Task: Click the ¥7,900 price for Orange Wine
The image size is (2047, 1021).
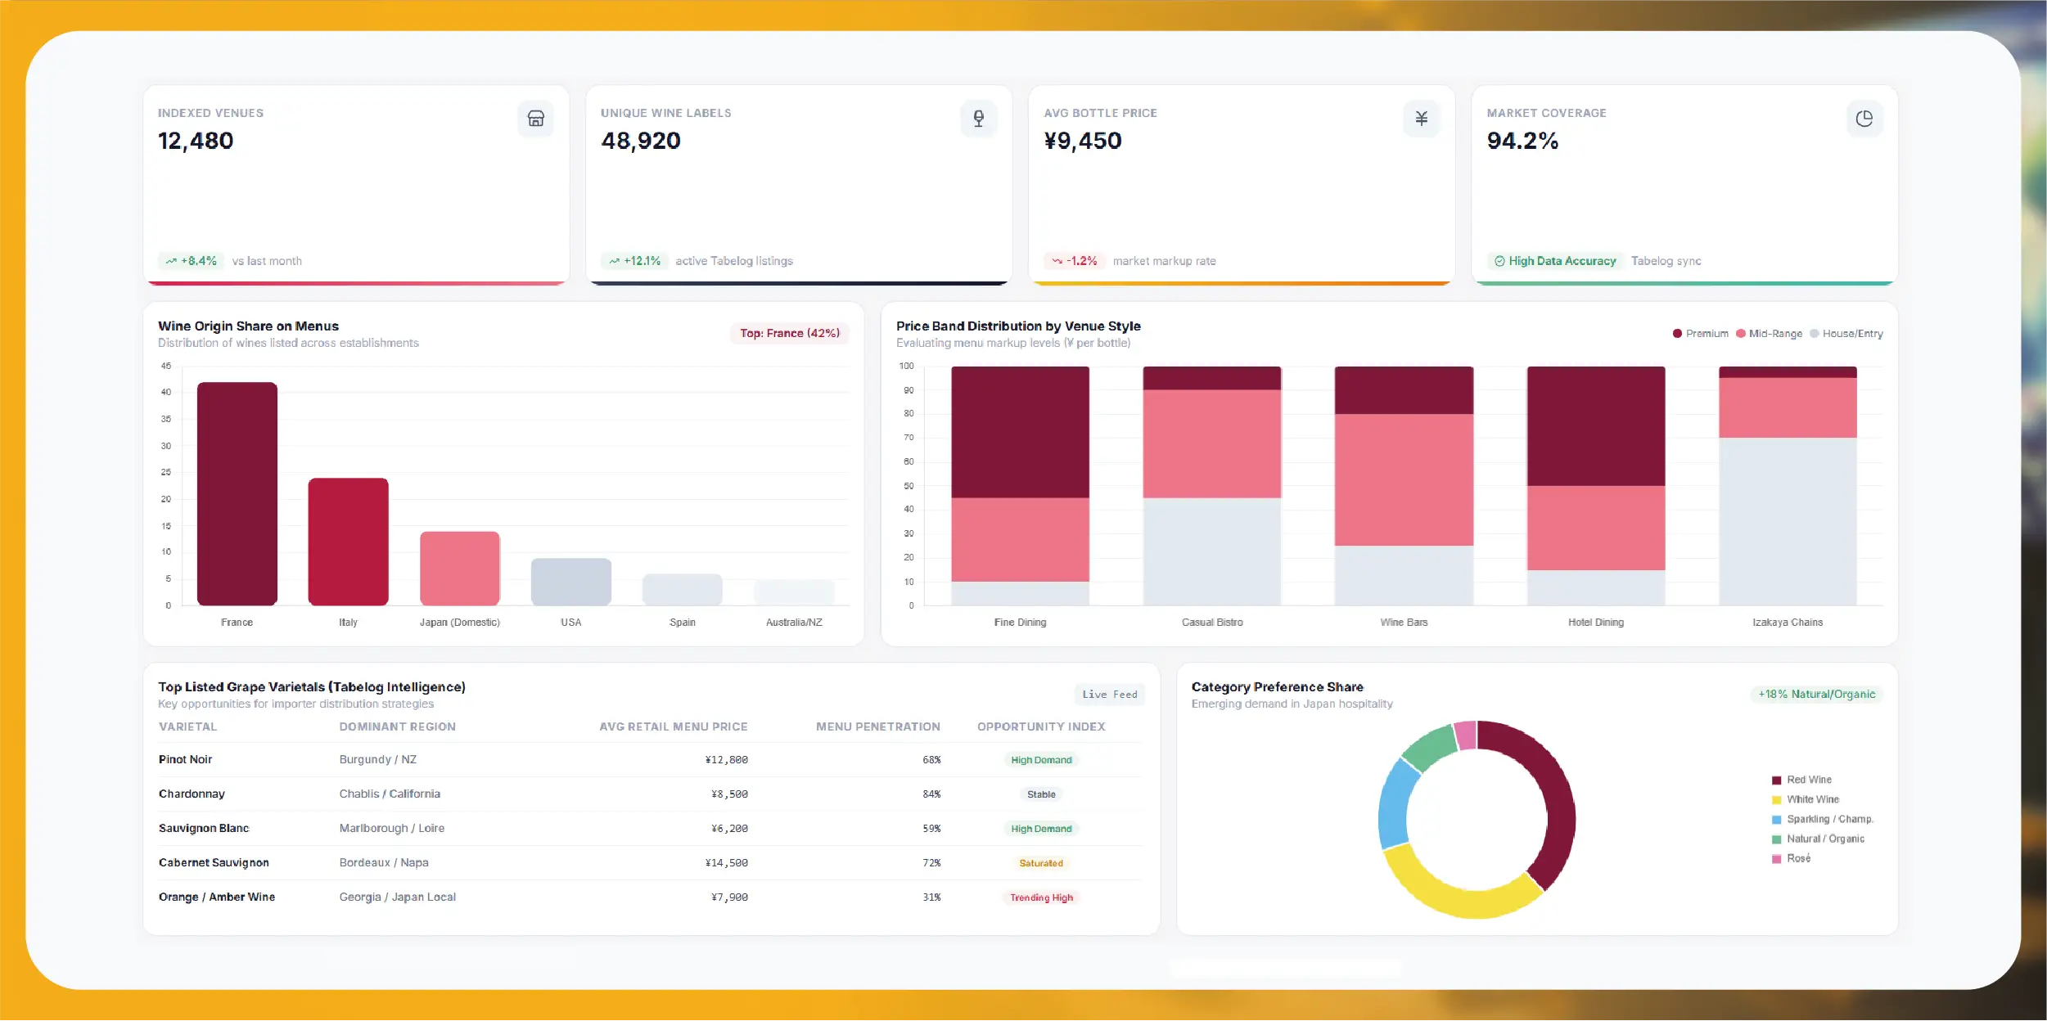Action: [729, 897]
